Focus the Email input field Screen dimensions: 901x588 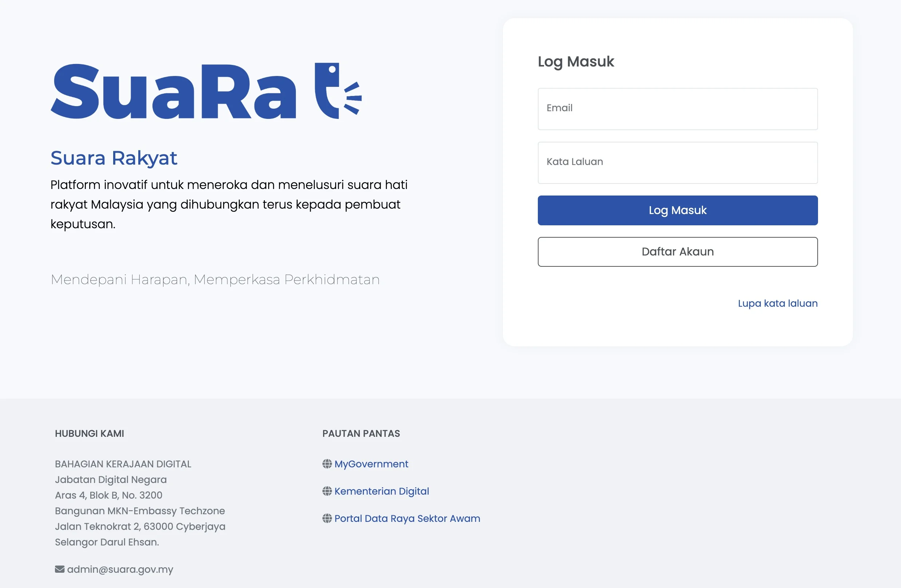677,109
